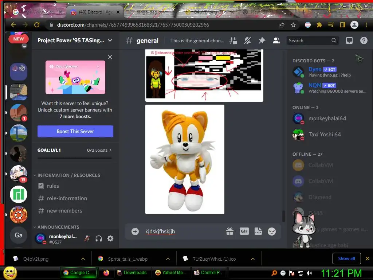This screenshot has width=373, height=280.
Task: Reload the Discord page
Action: coord(37,25)
